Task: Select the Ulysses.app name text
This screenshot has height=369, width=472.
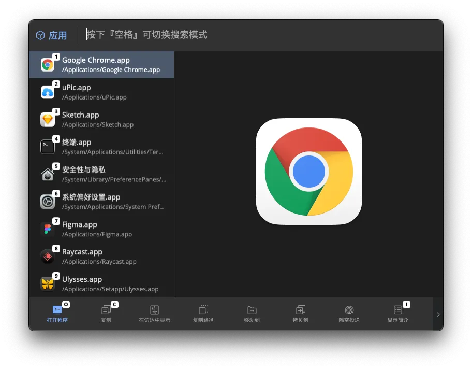Action: 82,279
